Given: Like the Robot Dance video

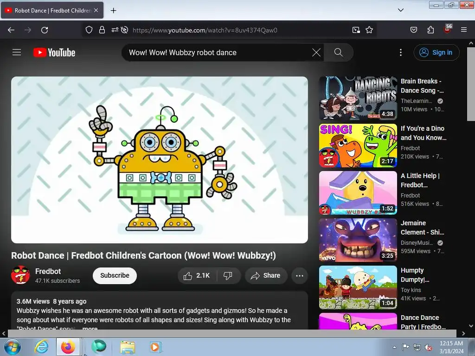Looking at the screenshot, I should (x=197, y=275).
